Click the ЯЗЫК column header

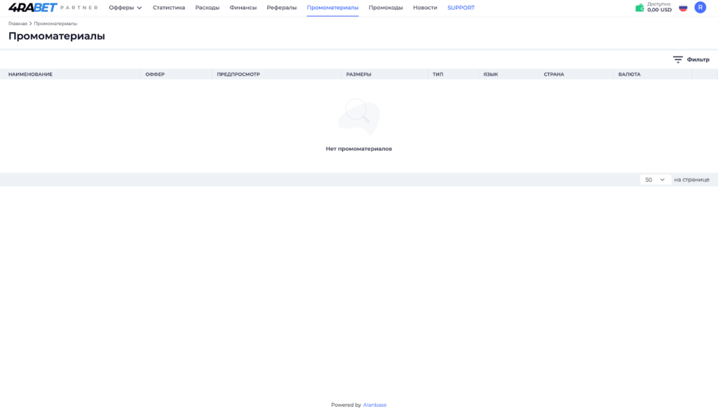click(x=490, y=74)
